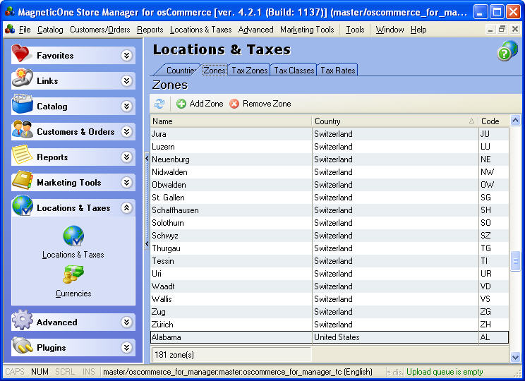Select the Jura zone row
525x381 pixels.
[x=330, y=134]
